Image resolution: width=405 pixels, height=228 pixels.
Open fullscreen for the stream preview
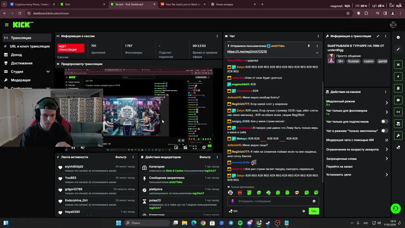click(195, 147)
